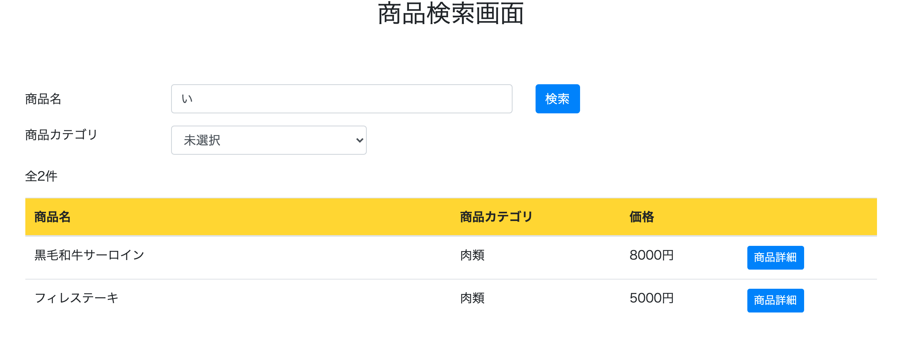Click the 商品カテゴリ column header
Viewport: 910px width, 337px height.
(495, 217)
